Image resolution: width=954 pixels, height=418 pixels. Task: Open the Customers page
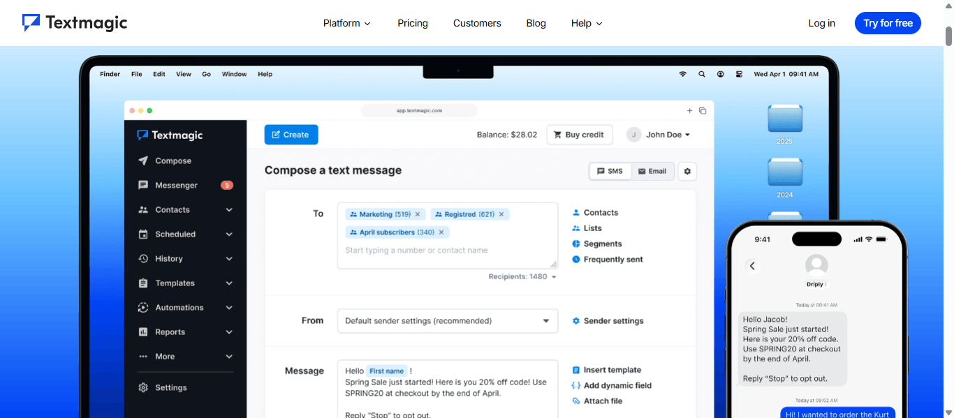point(477,23)
